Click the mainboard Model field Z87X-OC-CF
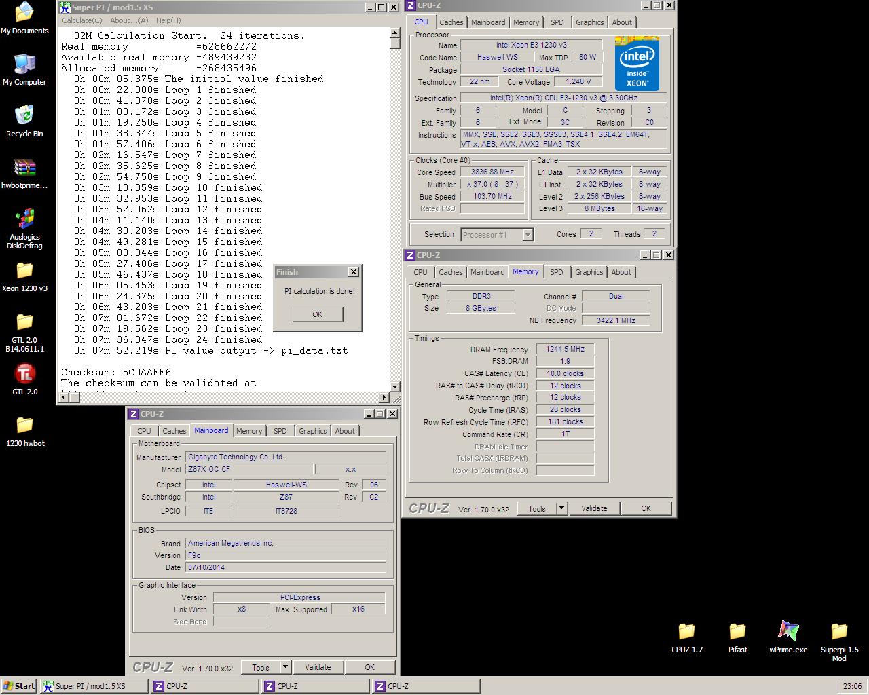Viewport: 869px width, 695px height. 250,470
